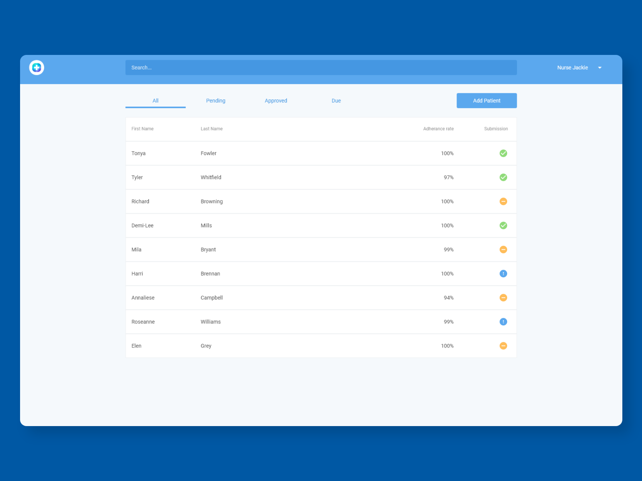Click Annaliese Campbell's pending status icon
The image size is (642, 481).
(503, 297)
